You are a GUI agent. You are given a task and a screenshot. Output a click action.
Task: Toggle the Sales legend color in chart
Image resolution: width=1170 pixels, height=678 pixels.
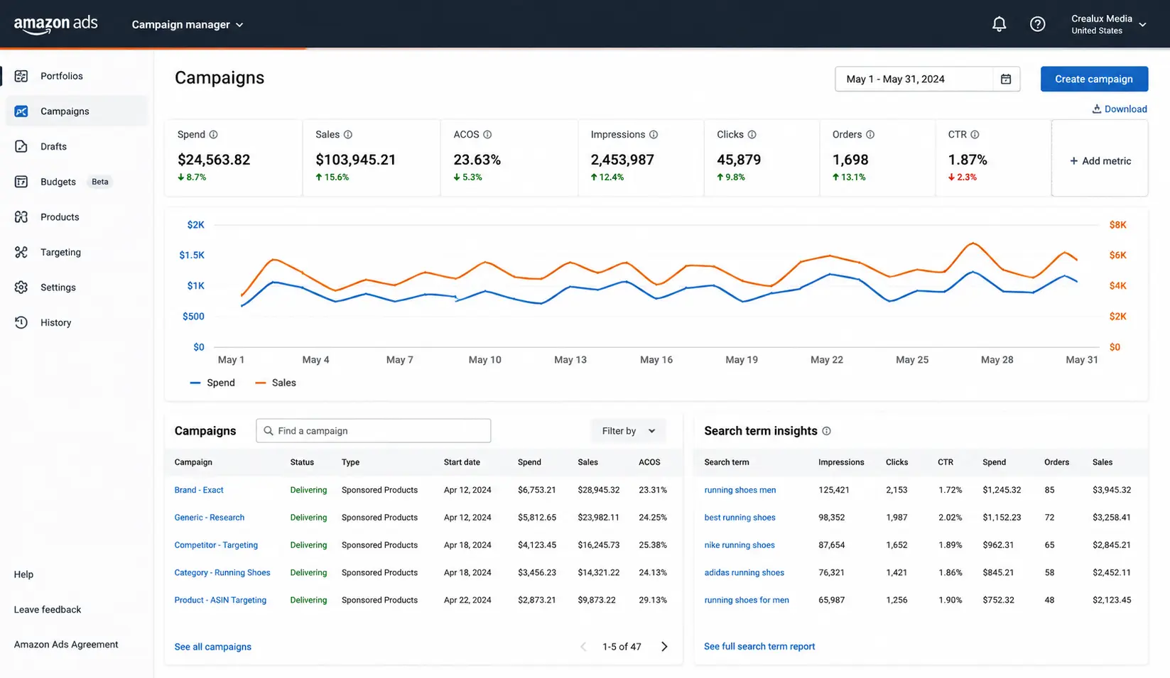261,383
